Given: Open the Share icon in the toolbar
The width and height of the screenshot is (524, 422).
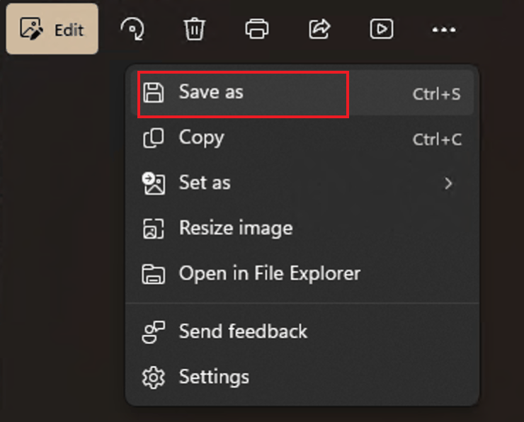Looking at the screenshot, I should coord(319,29).
